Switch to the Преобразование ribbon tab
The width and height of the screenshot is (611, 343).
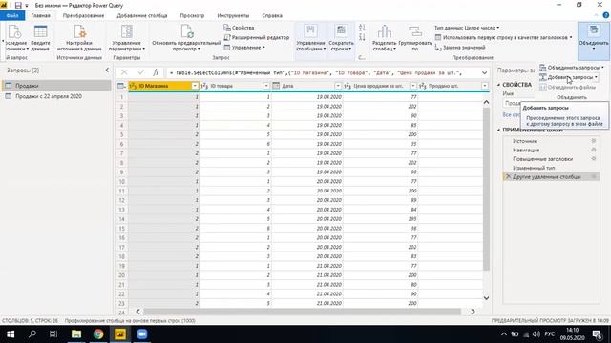[83, 15]
